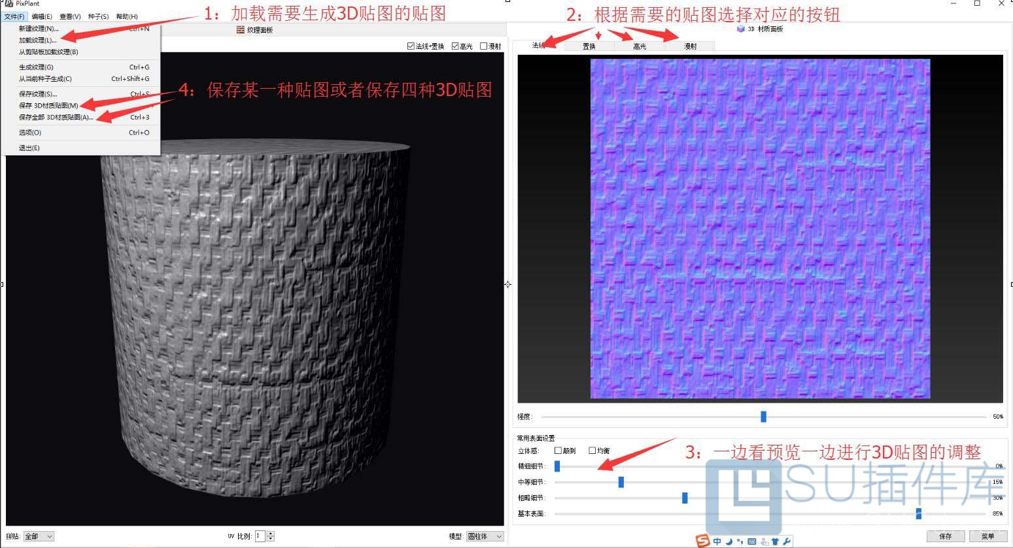1013x548 pixels.
Task: Click the UV 比例 input field
Action: click(x=260, y=536)
